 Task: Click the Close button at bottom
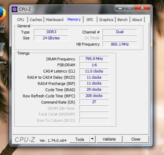pos(136,139)
